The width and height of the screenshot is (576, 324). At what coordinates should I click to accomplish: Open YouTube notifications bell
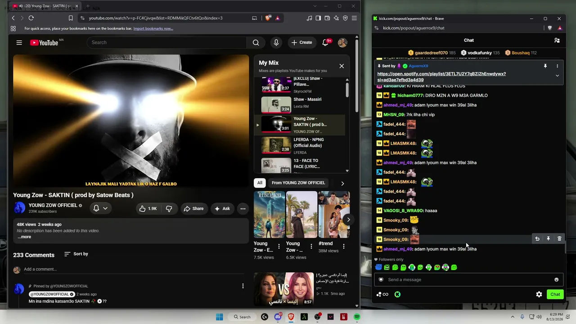pyautogui.click(x=325, y=42)
